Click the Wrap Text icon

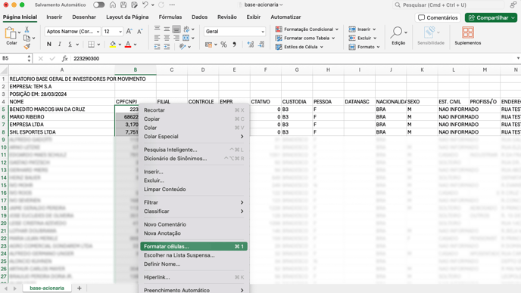tap(186, 29)
